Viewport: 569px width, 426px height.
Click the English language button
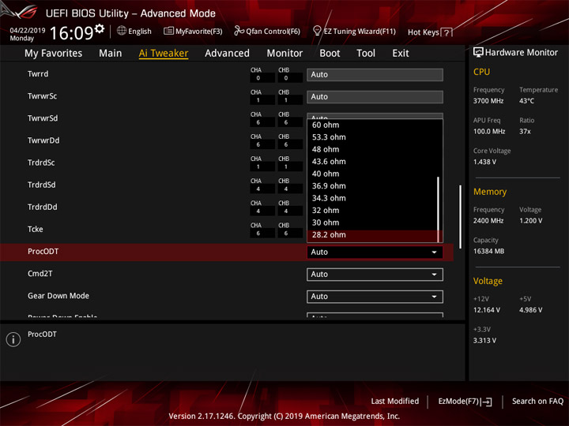(x=134, y=31)
